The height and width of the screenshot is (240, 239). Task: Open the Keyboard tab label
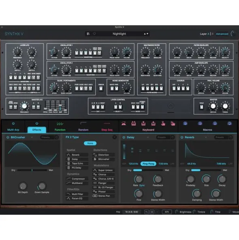(x=148, y=130)
